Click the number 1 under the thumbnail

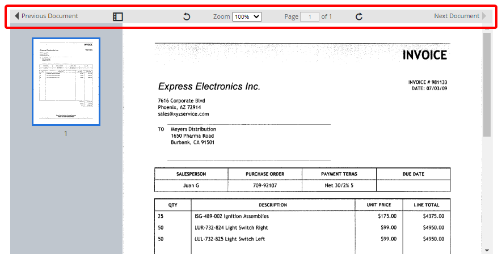66,134
